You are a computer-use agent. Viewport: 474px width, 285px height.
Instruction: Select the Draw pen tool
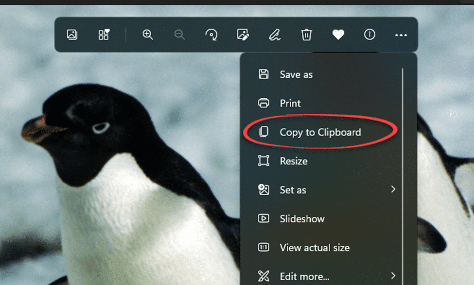[x=275, y=35]
